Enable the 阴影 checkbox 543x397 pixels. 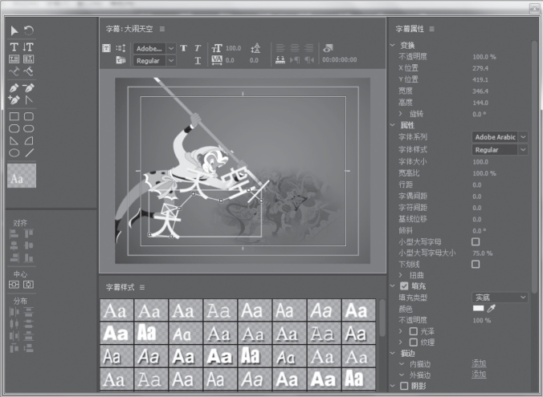tap(404, 386)
